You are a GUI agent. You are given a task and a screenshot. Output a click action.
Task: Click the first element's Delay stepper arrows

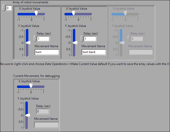tap(35, 39)
